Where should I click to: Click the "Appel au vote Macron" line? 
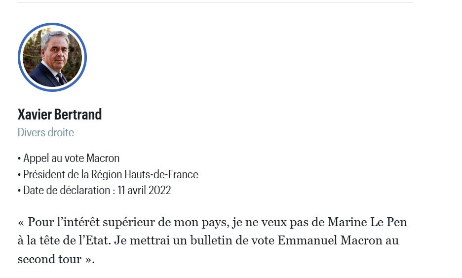click(71, 159)
